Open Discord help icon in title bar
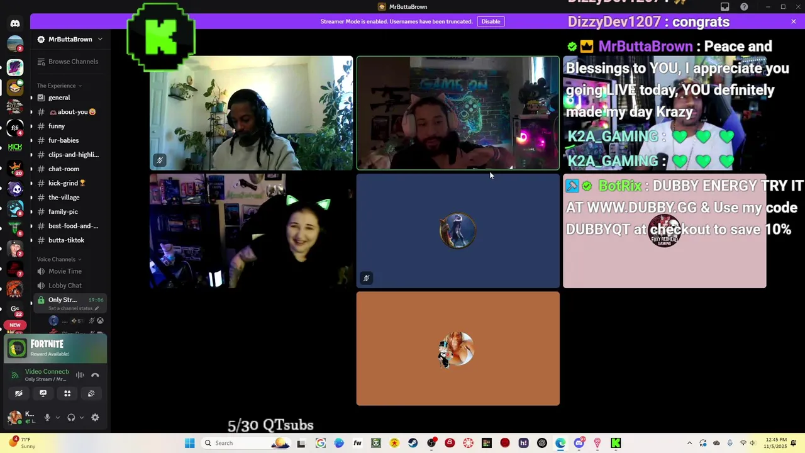 coord(745,7)
